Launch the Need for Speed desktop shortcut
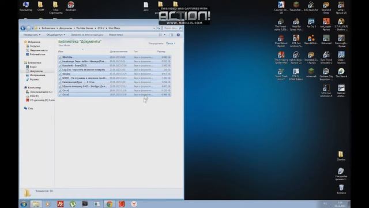Image resolution: width=369 pixels, height=208 pixels. (x=296, y=24)
